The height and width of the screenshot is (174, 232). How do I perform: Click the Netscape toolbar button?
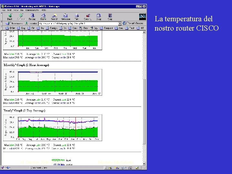[x=65, y=17]
